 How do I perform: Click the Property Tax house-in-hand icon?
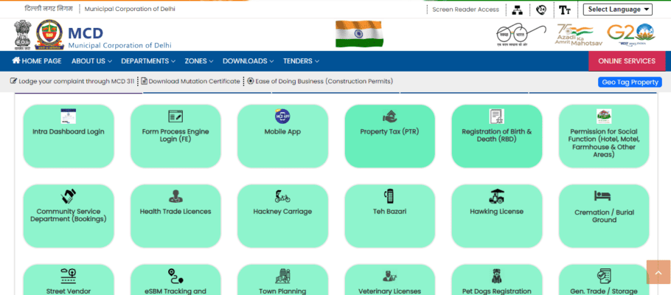click(x=389, y=117)
